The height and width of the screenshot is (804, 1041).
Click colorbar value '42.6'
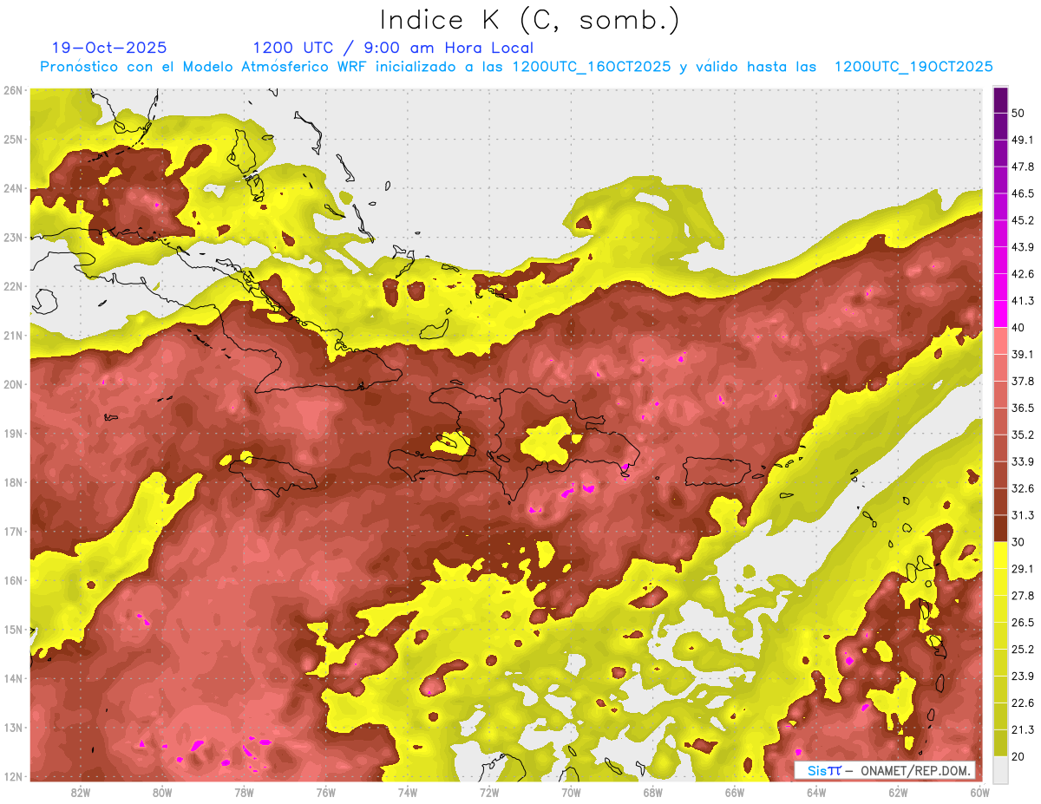pos(1023,274)
